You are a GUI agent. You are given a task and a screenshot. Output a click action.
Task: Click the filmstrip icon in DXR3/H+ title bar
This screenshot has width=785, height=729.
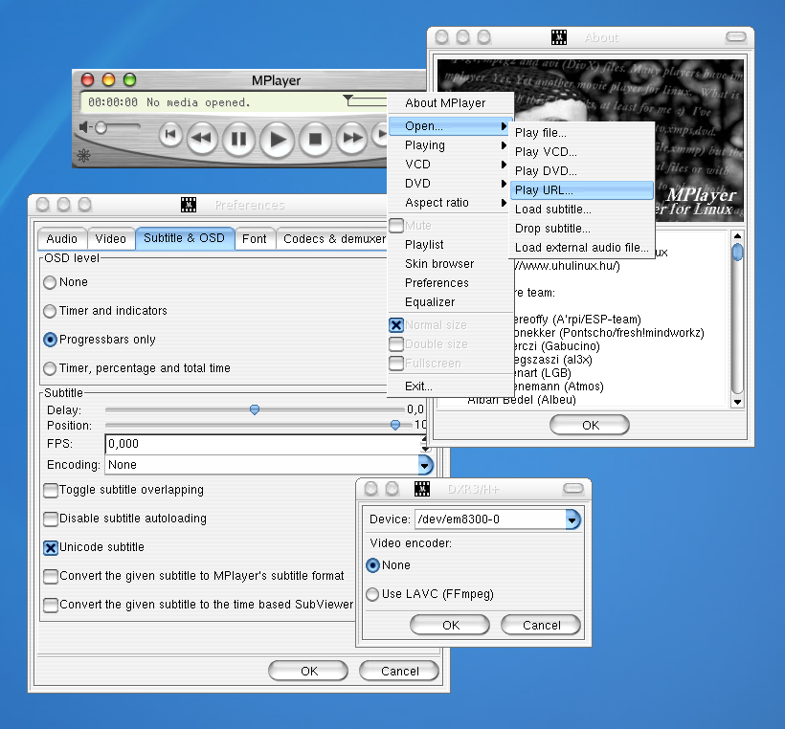422,489
